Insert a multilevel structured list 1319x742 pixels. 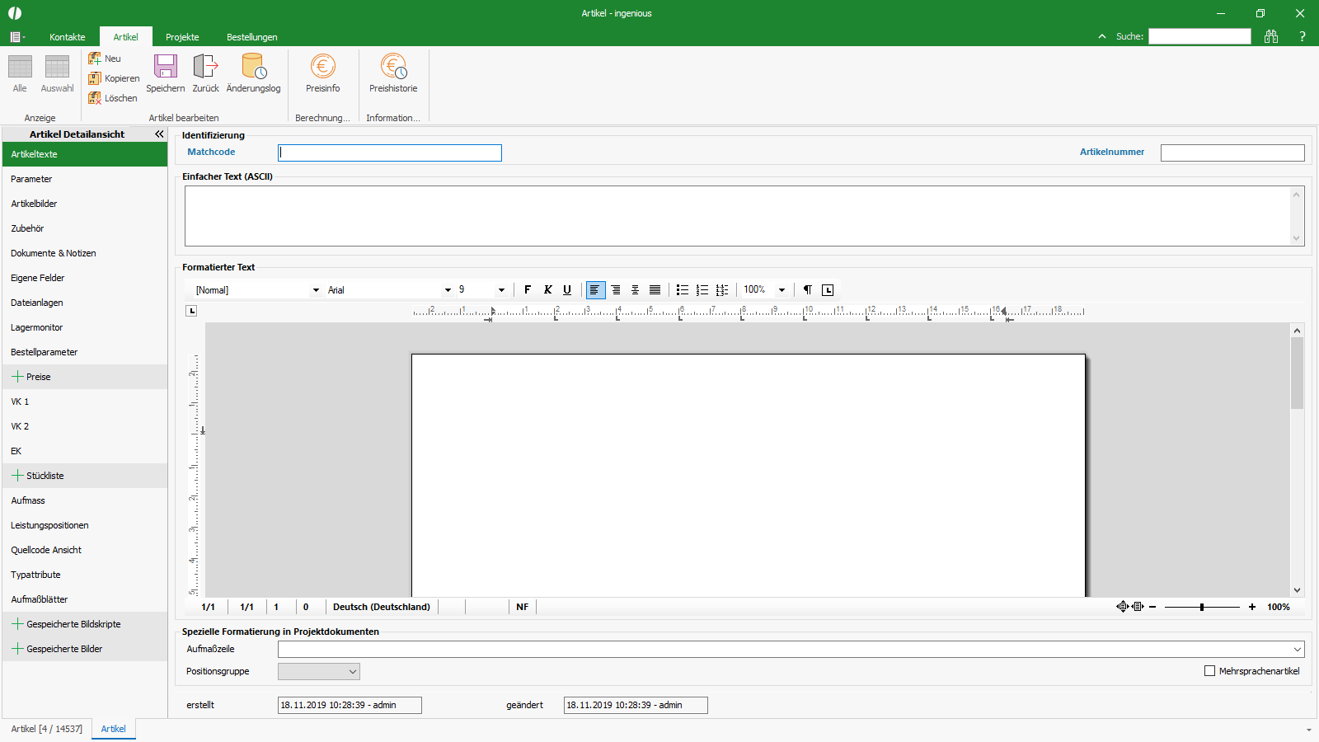722,289
